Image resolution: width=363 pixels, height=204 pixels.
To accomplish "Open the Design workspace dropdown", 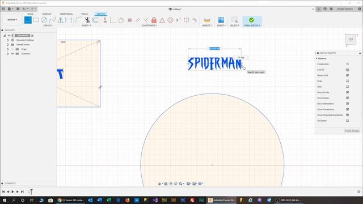I will [12, 20].
